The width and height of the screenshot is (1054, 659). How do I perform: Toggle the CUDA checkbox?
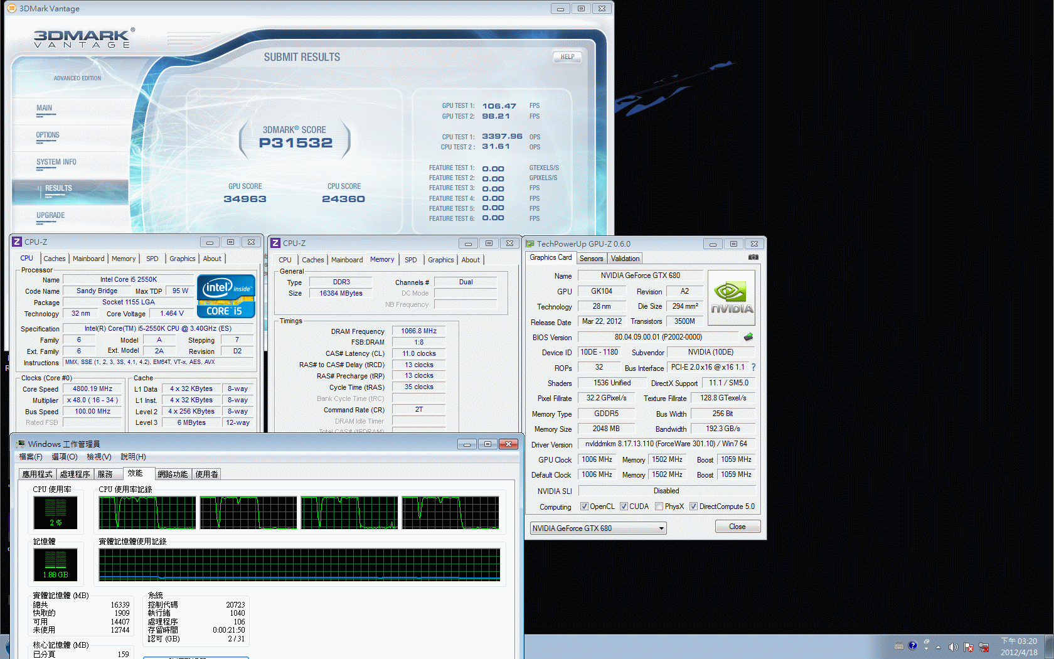(624, 506)
